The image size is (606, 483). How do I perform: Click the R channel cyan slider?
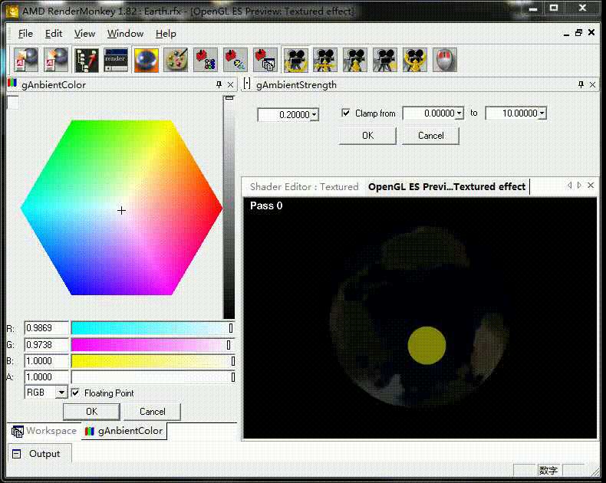153,328
